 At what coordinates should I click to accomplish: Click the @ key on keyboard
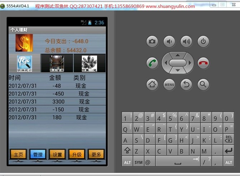(150, 161)
